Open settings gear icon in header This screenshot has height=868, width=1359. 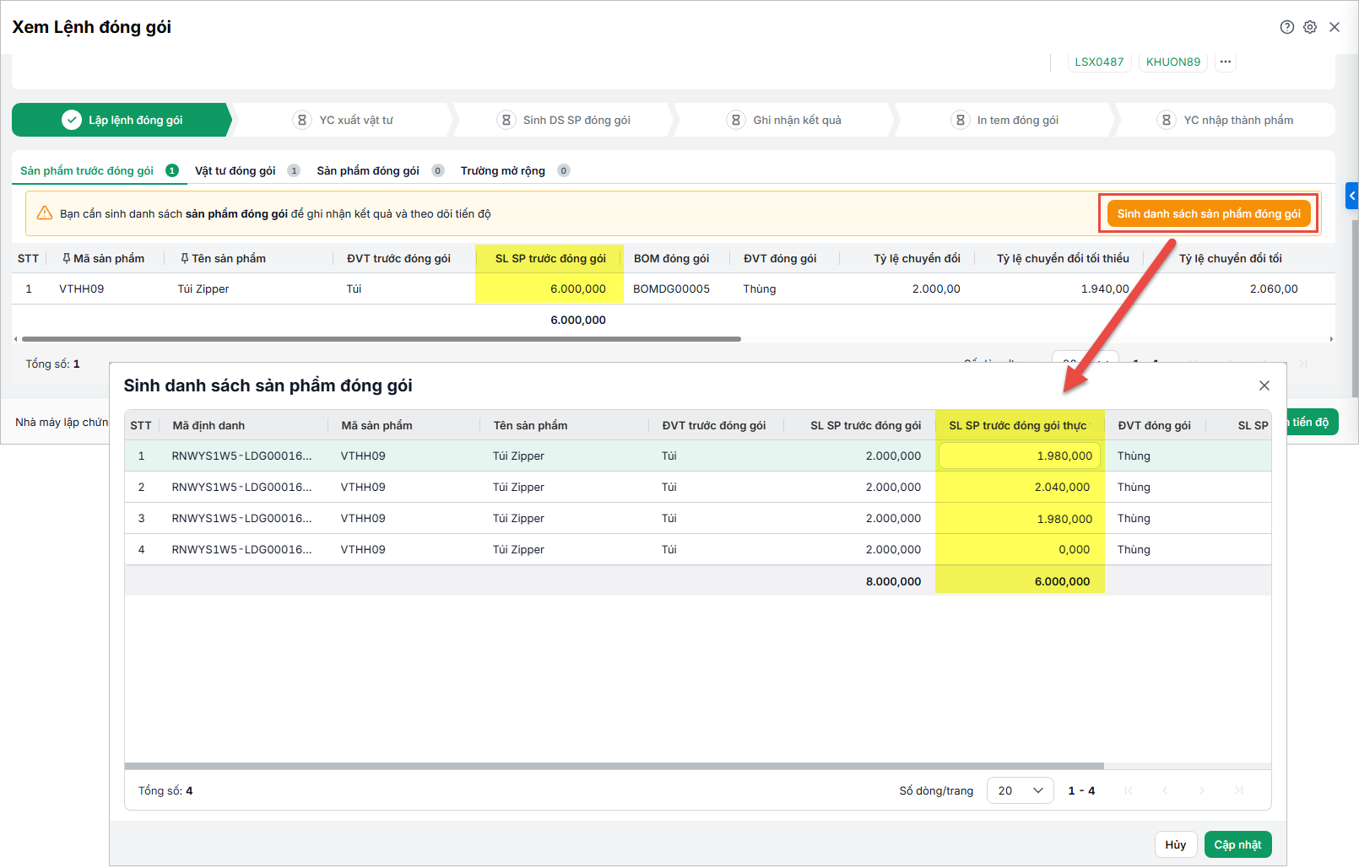click(x=1310, y=27)
